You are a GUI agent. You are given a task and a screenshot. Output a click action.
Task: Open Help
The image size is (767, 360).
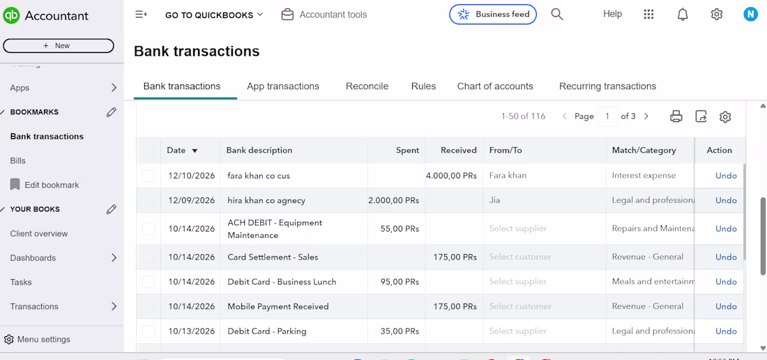[x=612, y=14]
